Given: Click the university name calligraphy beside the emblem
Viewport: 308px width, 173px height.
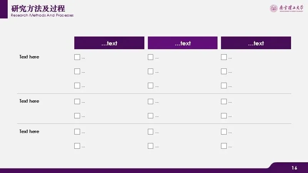Looking at the screenshot, I should (291, 8).
